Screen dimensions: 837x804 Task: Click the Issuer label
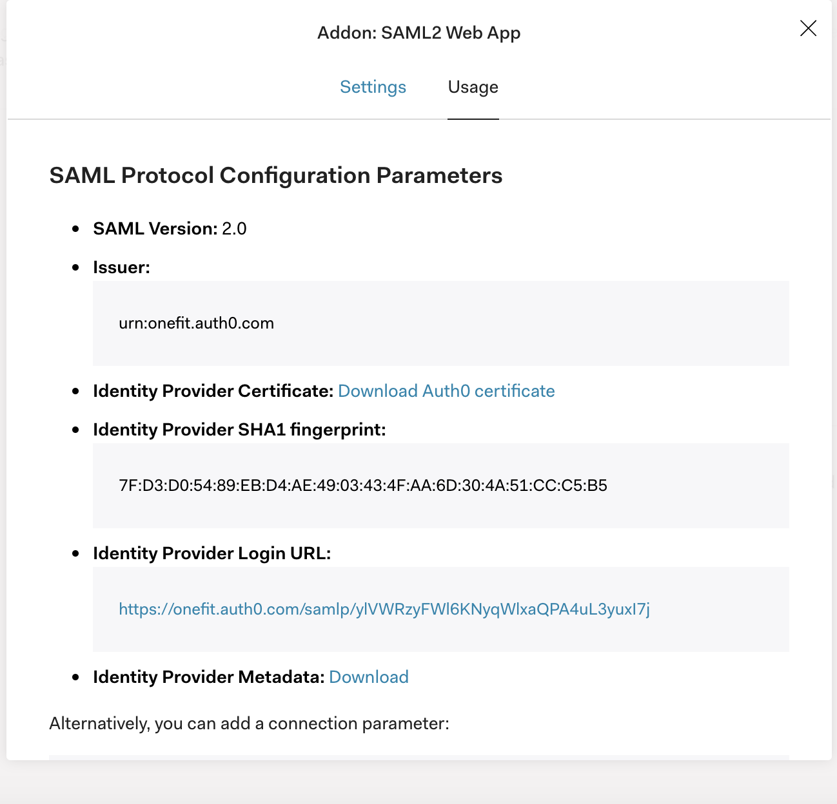click(121, 267)
